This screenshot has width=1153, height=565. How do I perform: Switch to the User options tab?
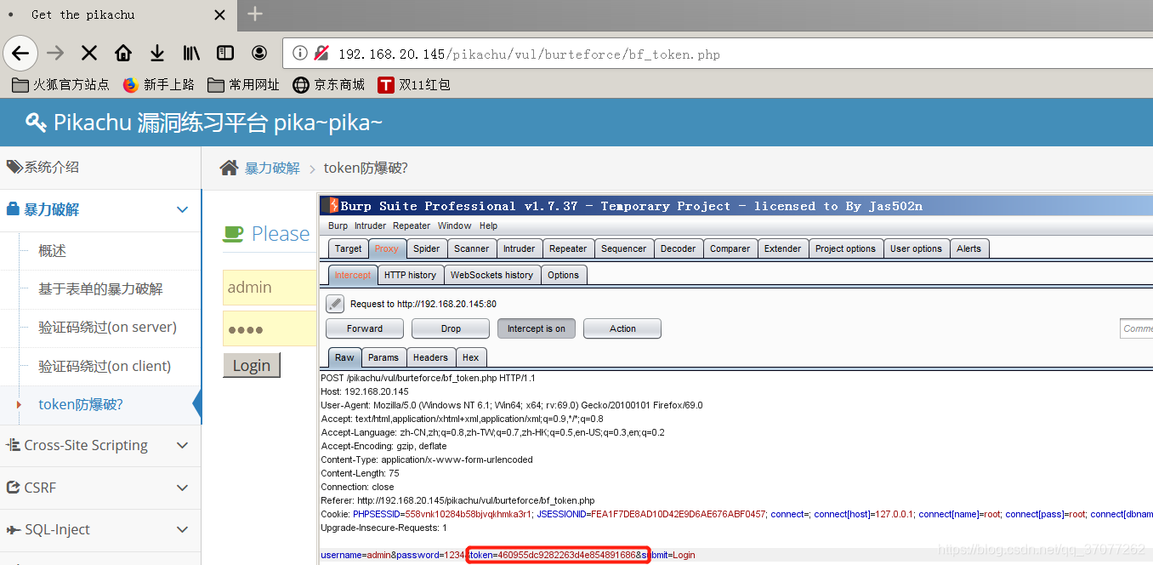click(916, 248)
